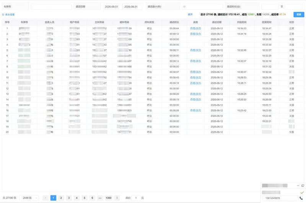The width and height of the screenshot is (306, 203).
Task: Select the success rate value 47.74
Action: click(x=283, y=15)
